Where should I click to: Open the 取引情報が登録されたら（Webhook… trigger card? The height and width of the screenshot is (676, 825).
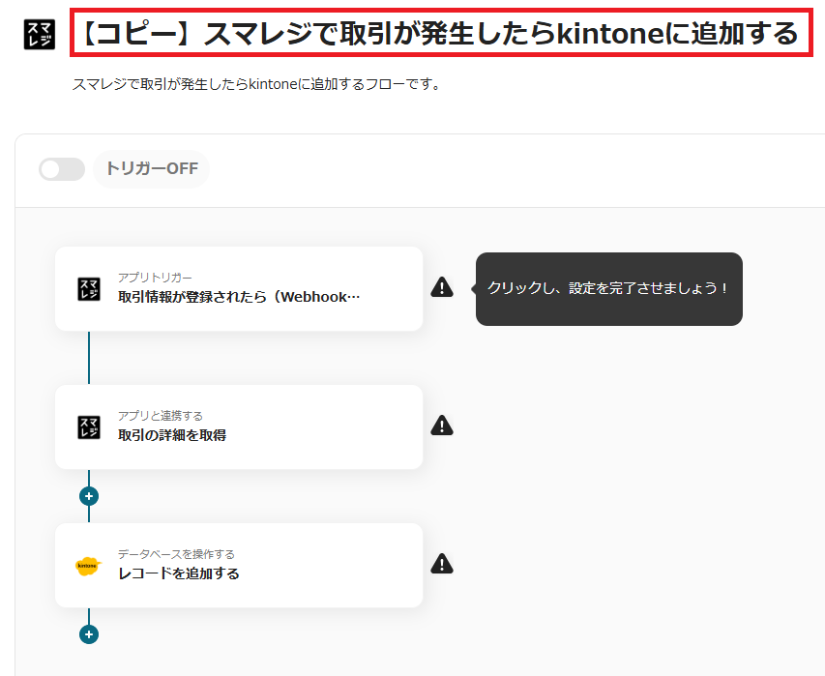(239, 289)
